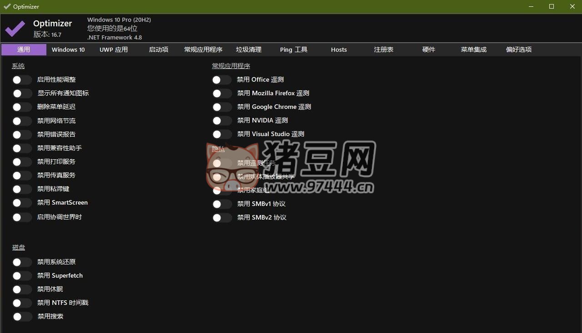Turn on 禁用 SmartScreen switch
Image resolution: width=582 pixels, height=333 pixels.
click(x=21, y=203)
